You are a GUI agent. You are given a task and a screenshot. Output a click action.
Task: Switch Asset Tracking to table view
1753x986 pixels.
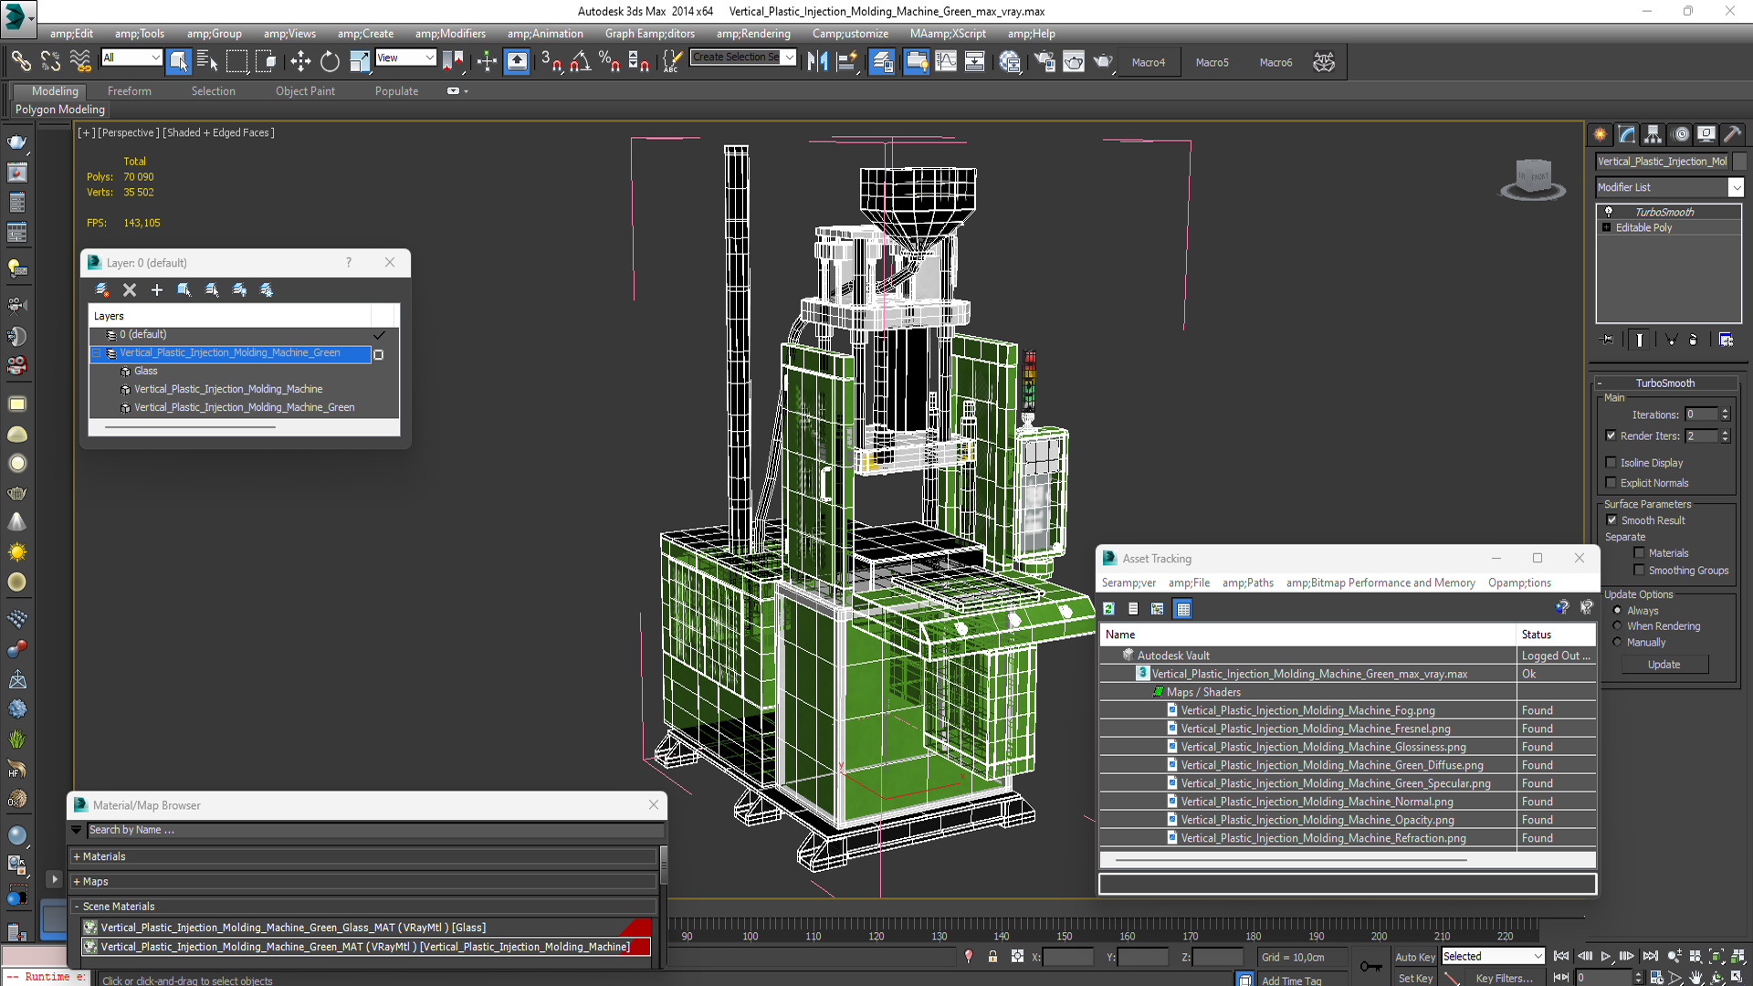click(1183, 609)
